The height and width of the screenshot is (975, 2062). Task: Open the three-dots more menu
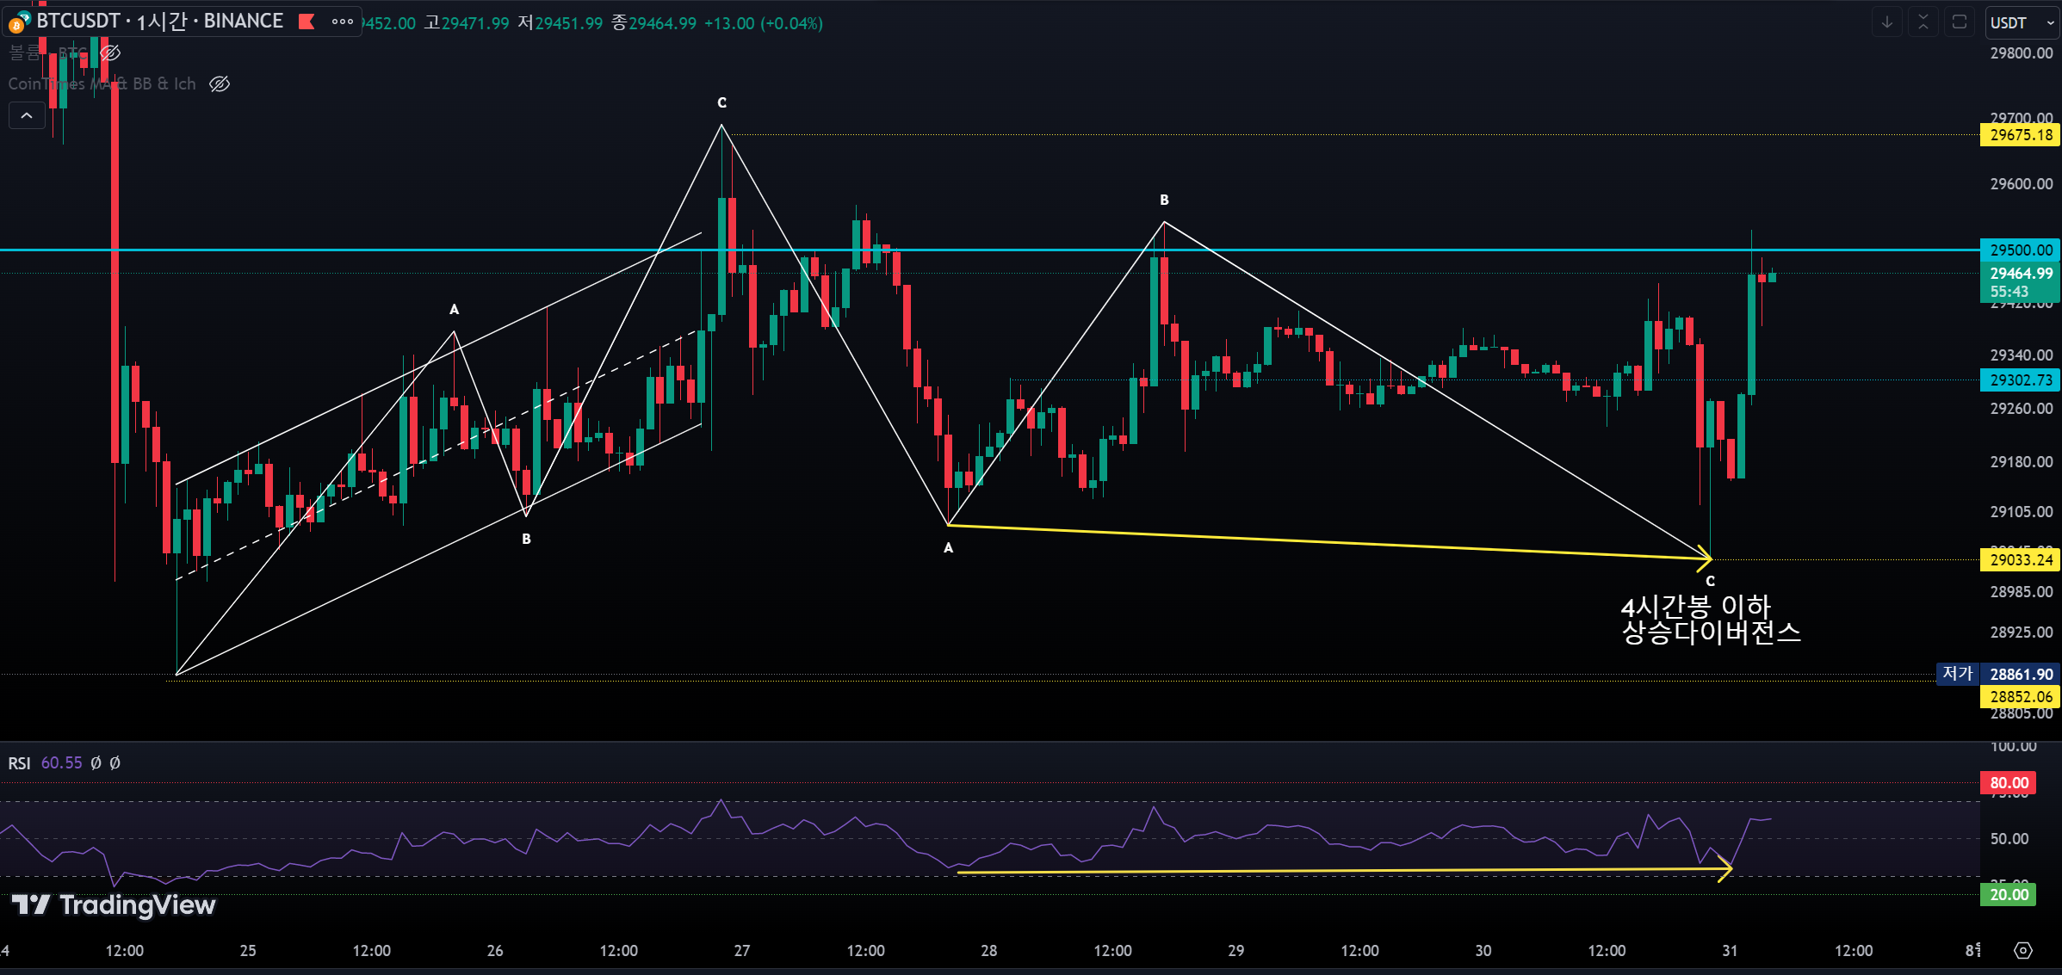click(x=343, y=22)
